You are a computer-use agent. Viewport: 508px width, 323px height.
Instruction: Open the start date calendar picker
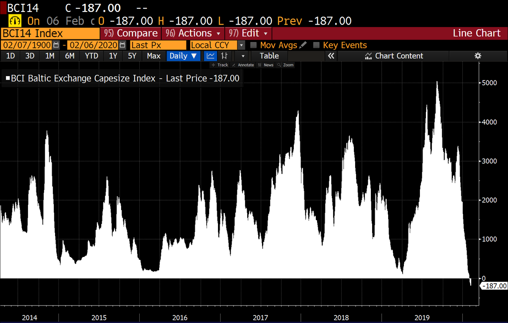[55, 45]
